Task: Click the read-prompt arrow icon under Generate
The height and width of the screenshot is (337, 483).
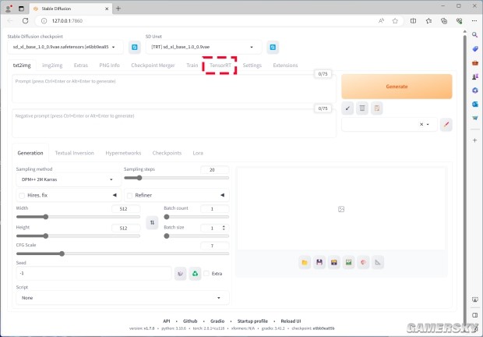Action: (x=347, y=108)
